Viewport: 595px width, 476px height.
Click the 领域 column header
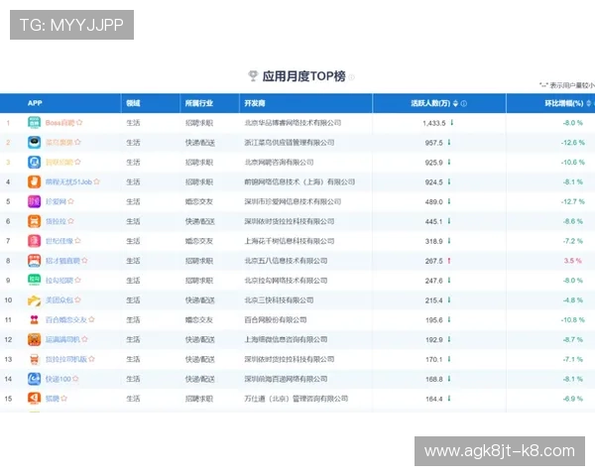tap(133, 103)
